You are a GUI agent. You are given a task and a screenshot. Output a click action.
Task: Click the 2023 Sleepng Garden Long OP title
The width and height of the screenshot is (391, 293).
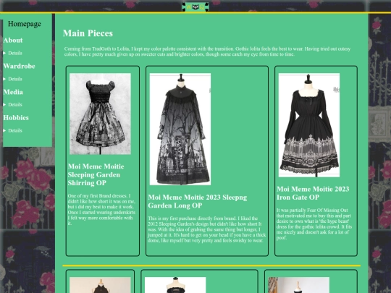pos(198,201)
